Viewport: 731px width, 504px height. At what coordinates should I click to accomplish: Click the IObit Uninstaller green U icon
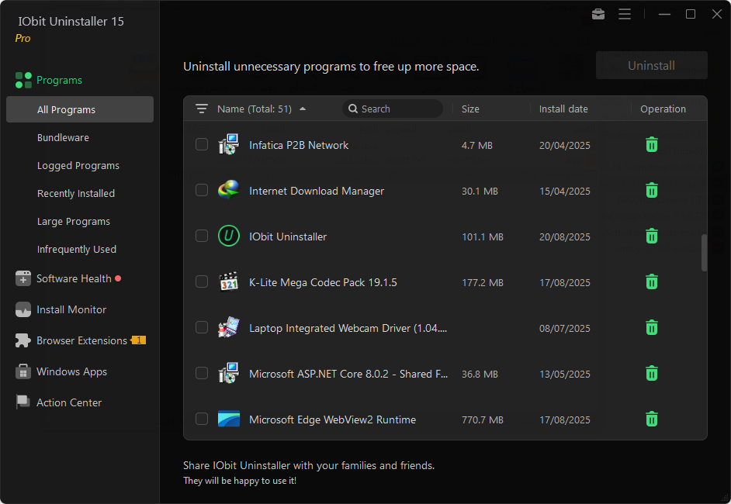(x=229, y=236)
